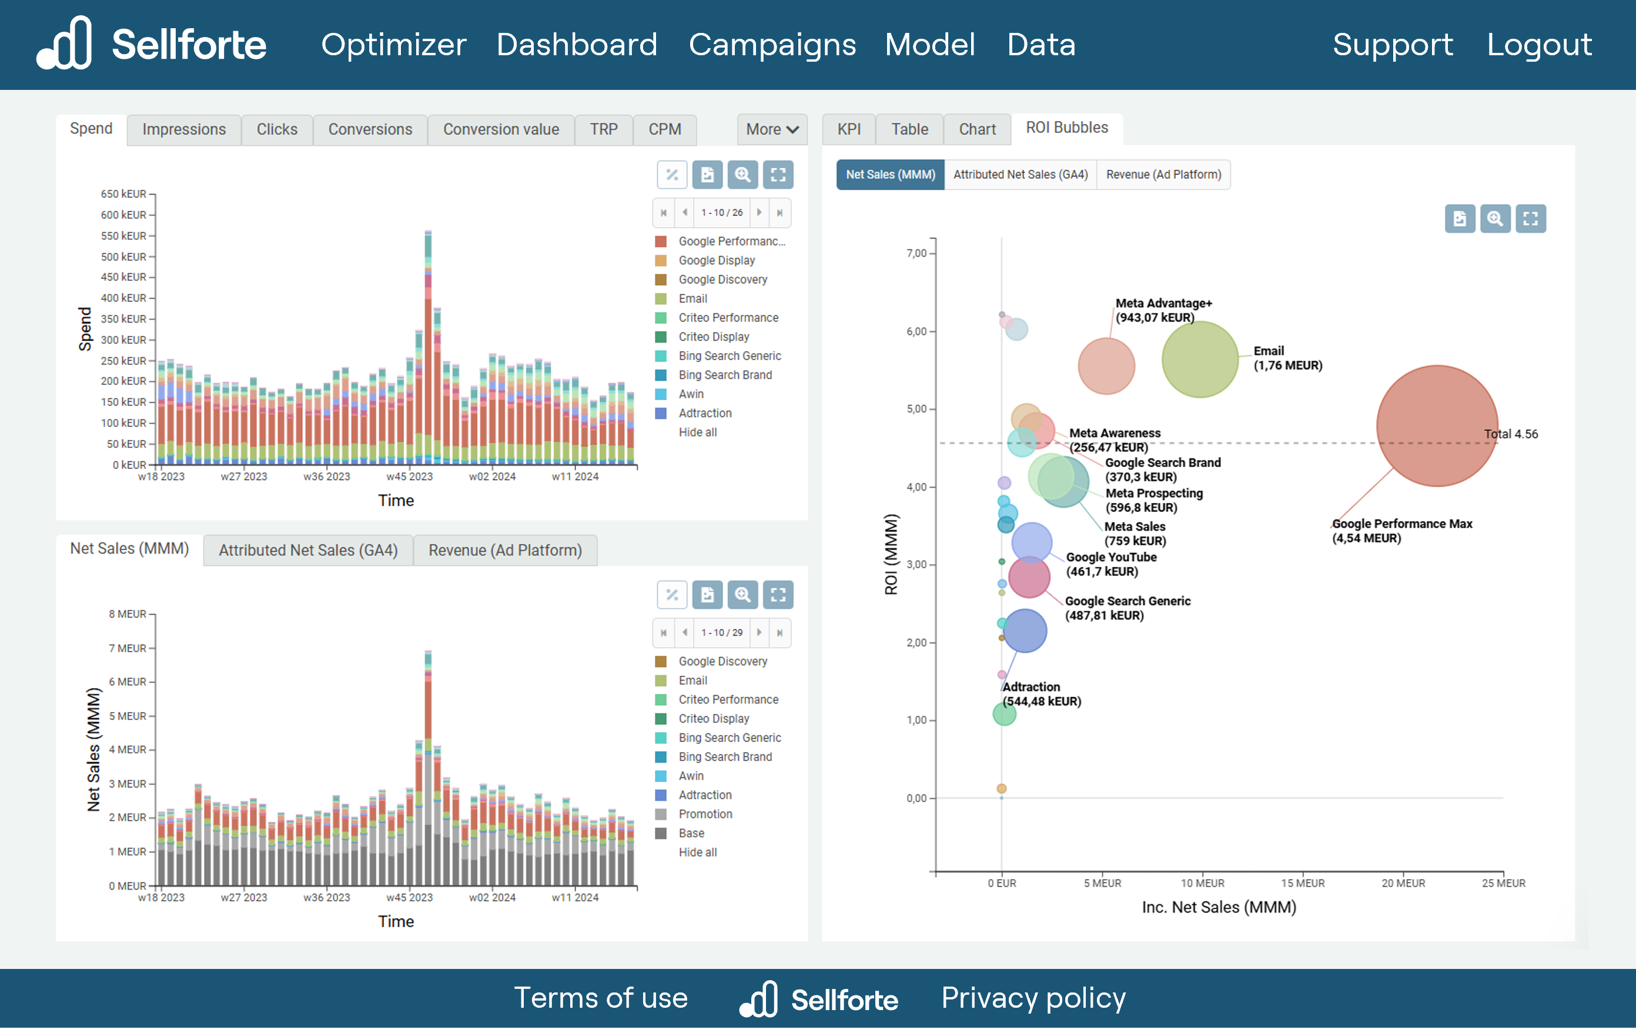
Task: Go to next Net Sales legend page
Action: click(759, 632)
